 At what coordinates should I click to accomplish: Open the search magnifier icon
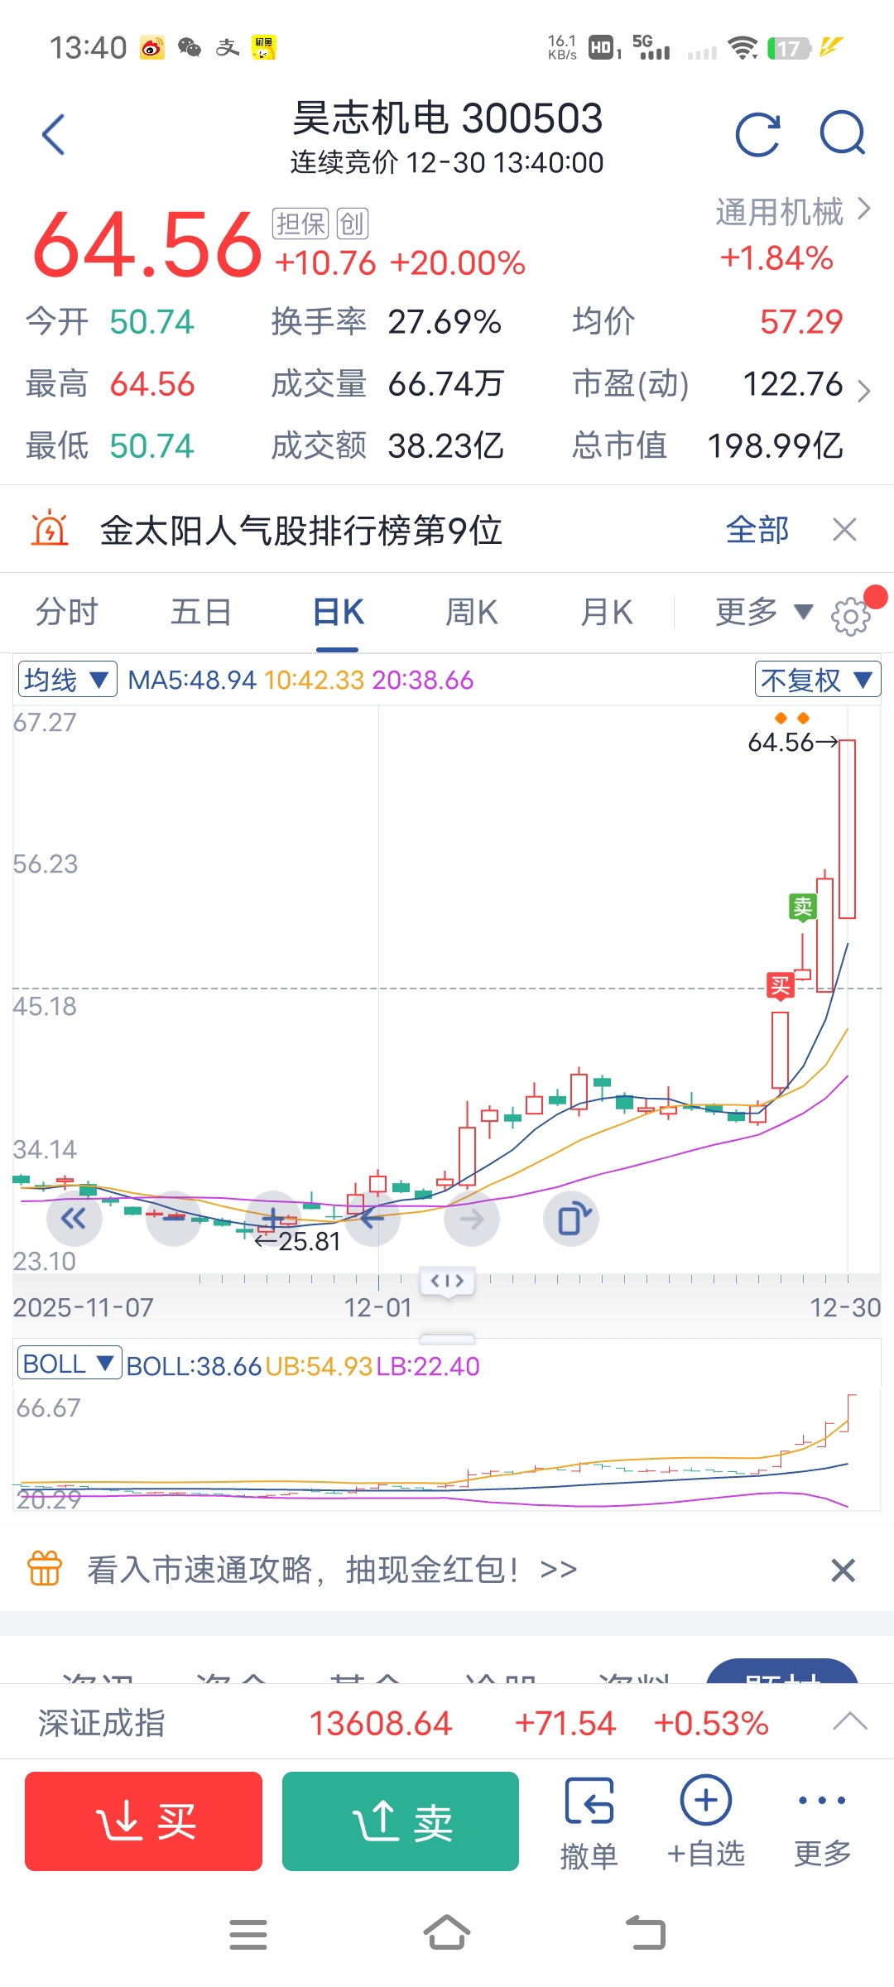[x=842, y=133]
